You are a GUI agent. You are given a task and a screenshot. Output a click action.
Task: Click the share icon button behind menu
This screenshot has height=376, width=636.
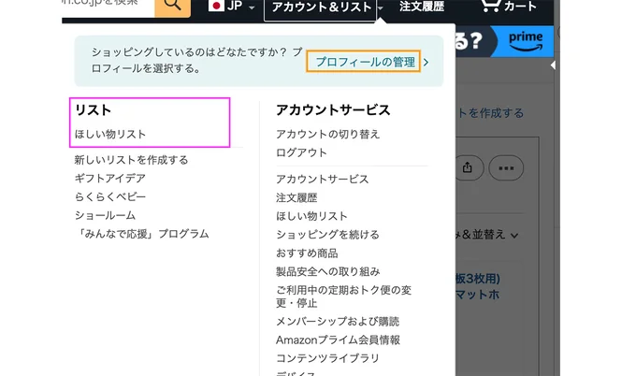point(469,167)
